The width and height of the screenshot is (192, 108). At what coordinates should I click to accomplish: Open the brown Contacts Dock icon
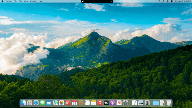click(x=81, y=103)
